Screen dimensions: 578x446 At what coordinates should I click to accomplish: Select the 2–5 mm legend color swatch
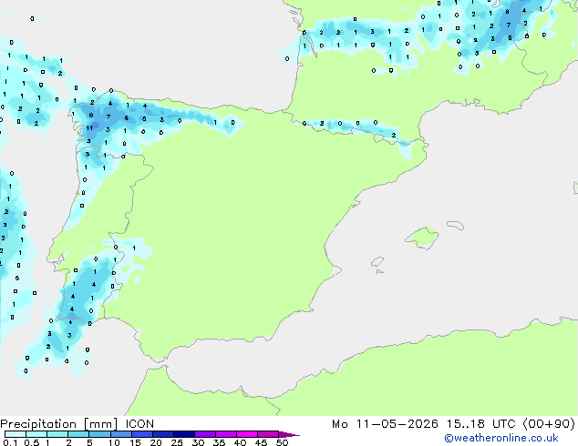tap(78, 434)
